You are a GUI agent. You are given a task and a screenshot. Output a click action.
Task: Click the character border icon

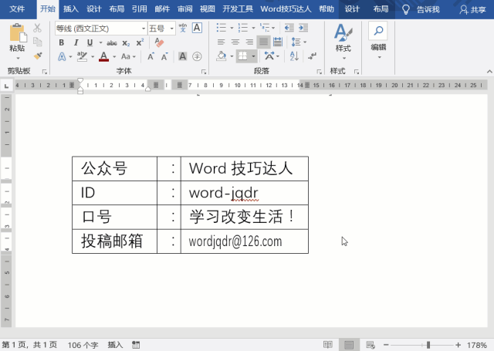pos(198,28)
